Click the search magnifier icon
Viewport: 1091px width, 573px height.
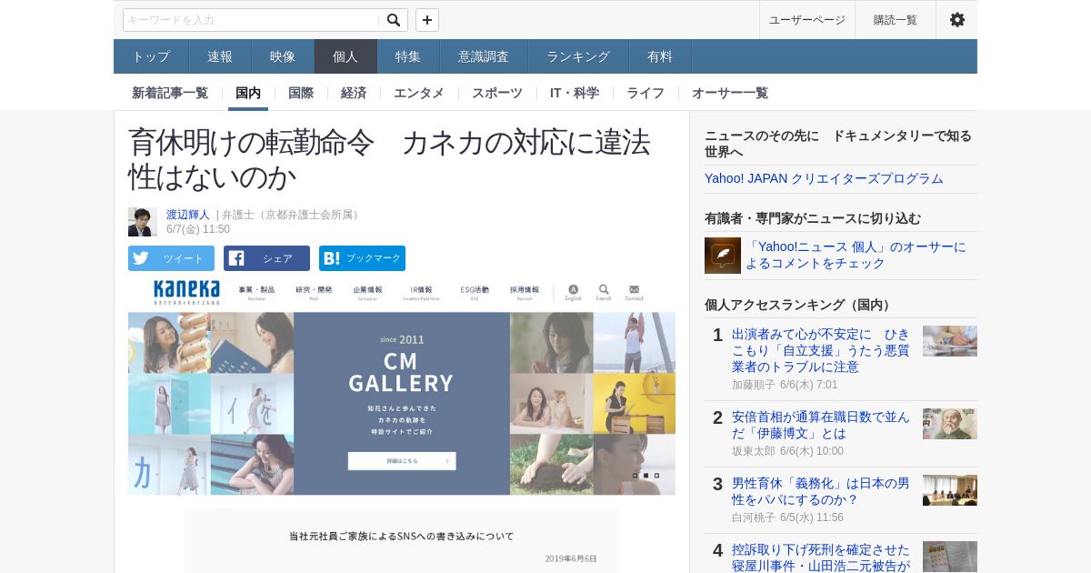393,20
